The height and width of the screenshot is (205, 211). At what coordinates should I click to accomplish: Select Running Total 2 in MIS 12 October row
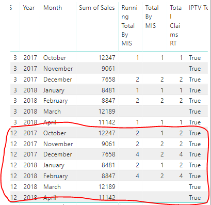tap(137, 133)
